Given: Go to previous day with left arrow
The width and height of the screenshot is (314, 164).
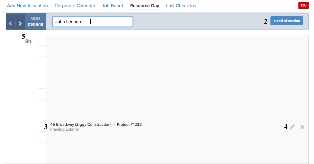Looking at the screenshot, I should coord(10,24).
